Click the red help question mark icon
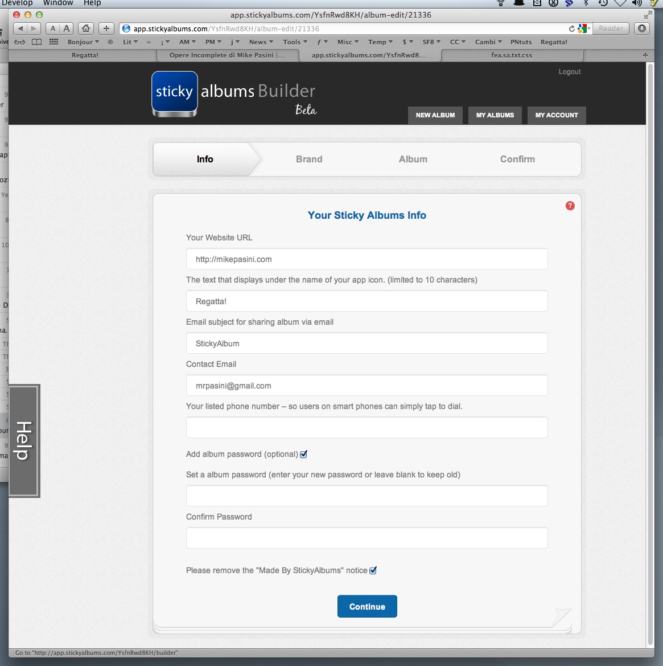Screen dimensions: 663x666 (x=570, y=206)
